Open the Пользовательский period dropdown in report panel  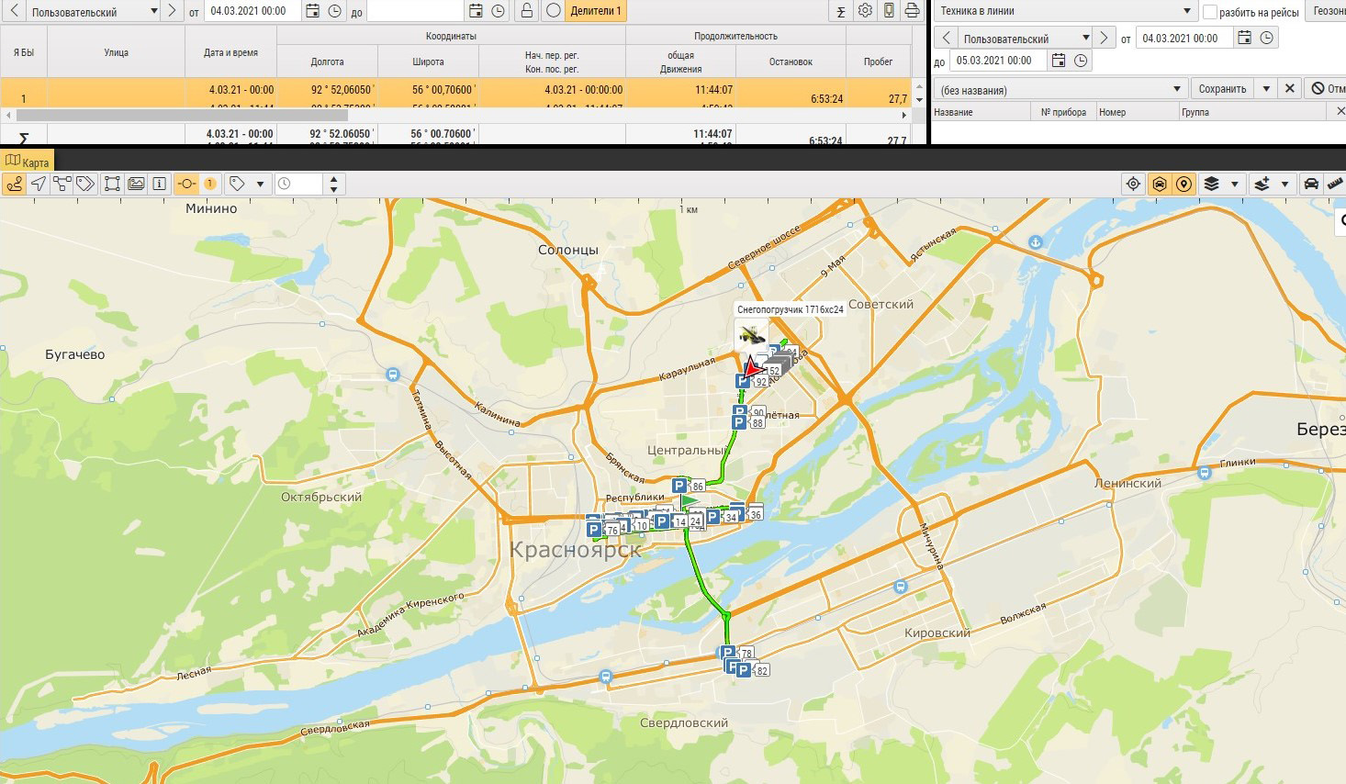point(94,12)
